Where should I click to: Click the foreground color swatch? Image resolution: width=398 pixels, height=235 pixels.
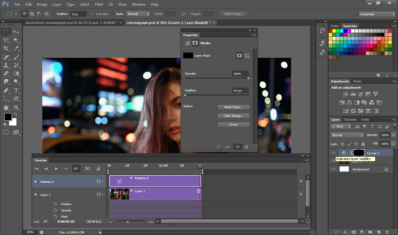click(x=8, y=117)
